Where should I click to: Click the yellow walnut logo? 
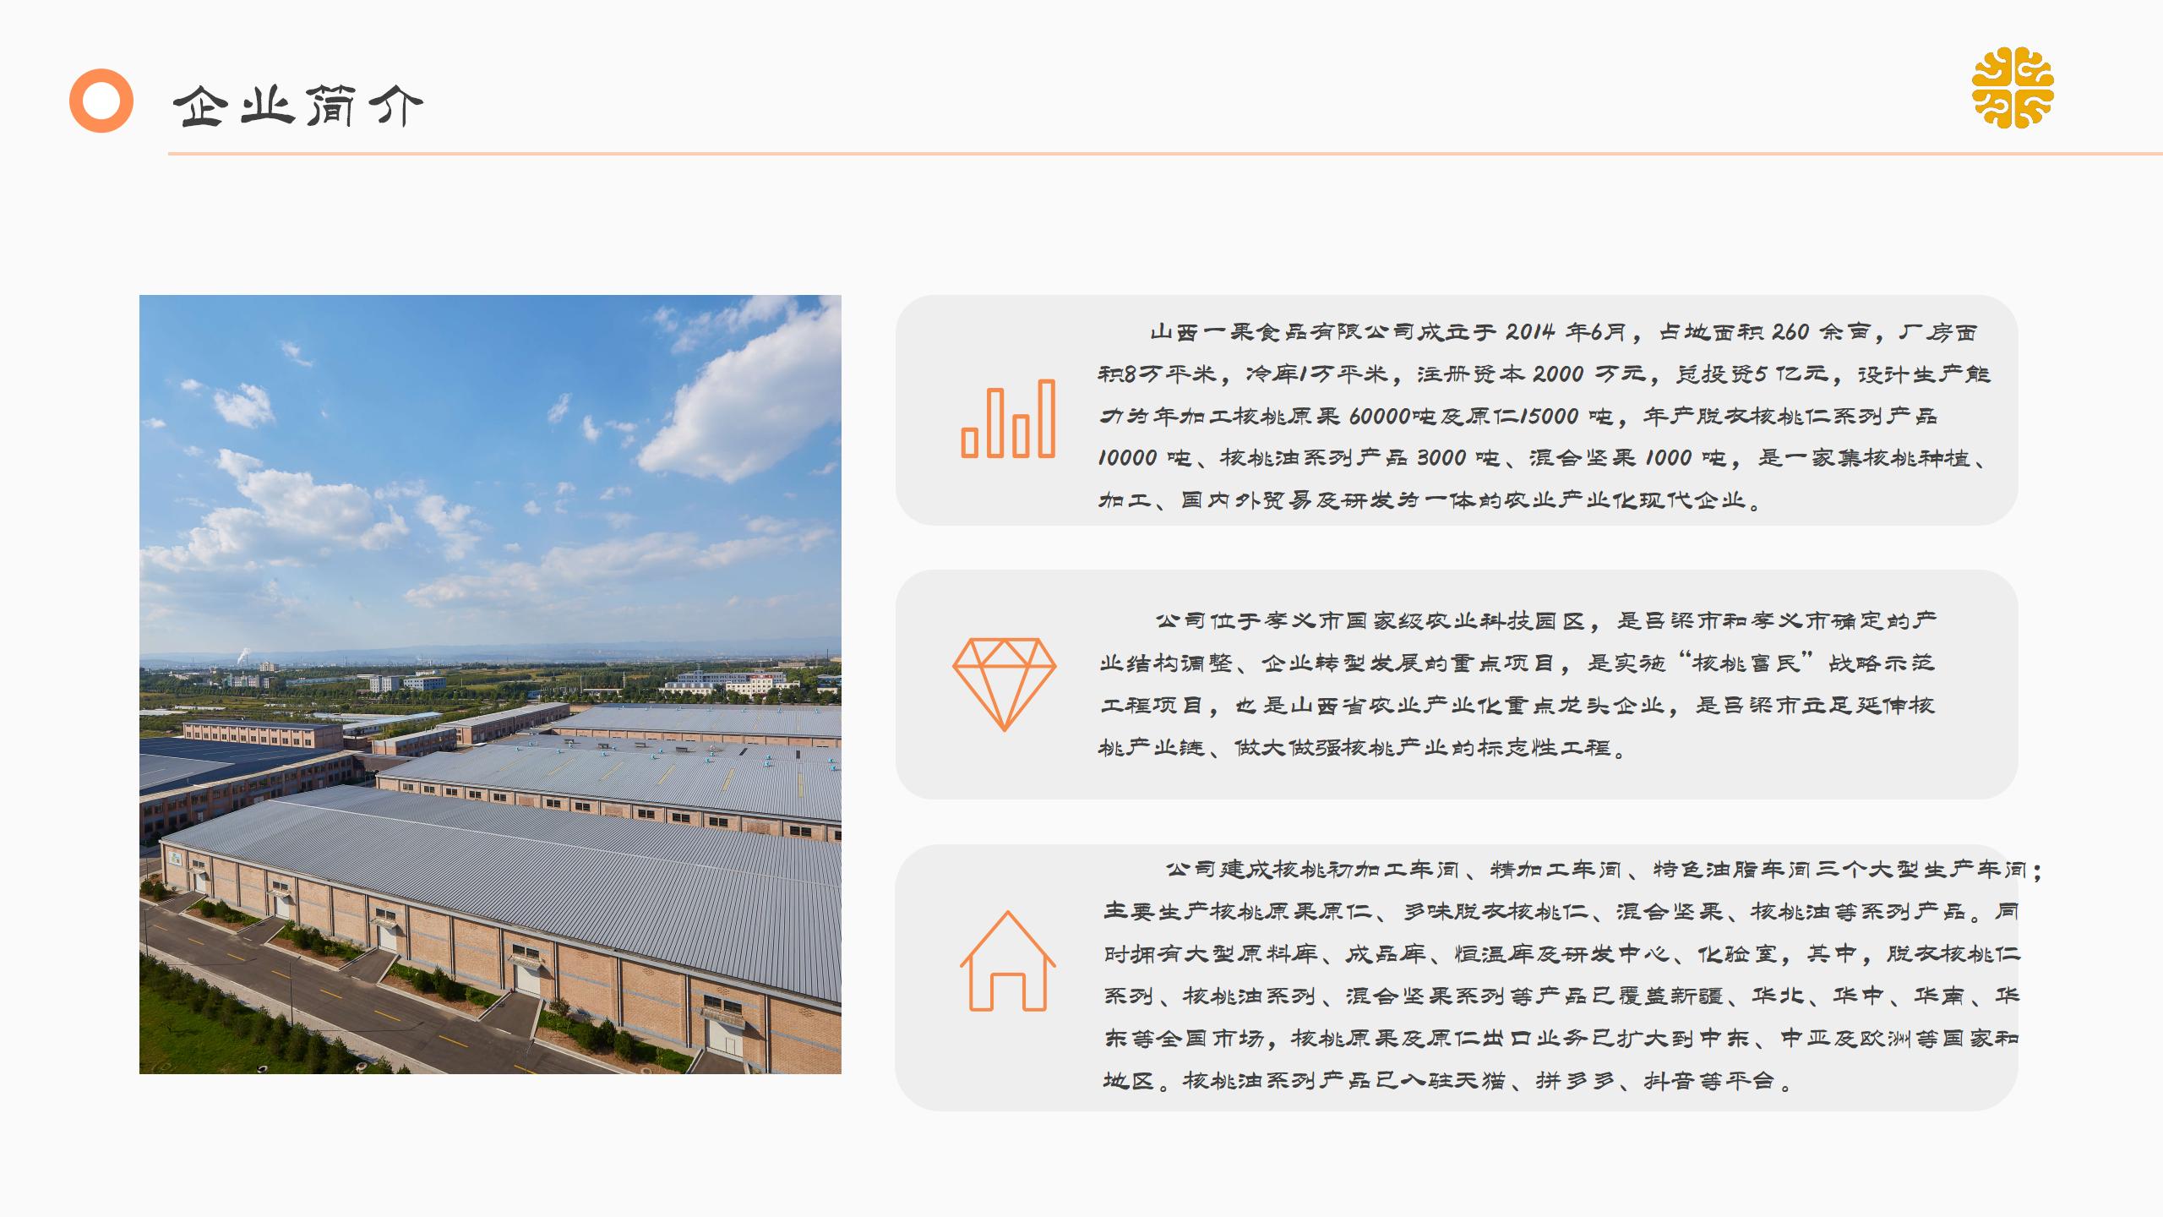2013,88
